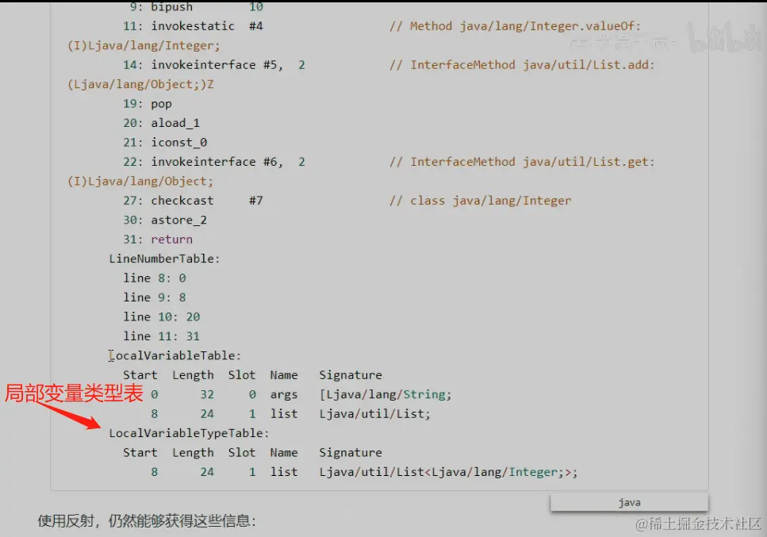Click the java language label on code block
The height and width of the screenshot is (537, 767).
coord(629,501)
